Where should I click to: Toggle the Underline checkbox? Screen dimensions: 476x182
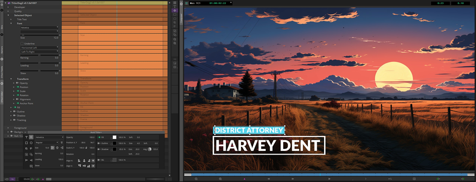click(22, 44)
